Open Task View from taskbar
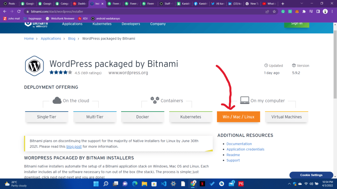The height and width of the screenshot is (189, 337). point(115,184)
